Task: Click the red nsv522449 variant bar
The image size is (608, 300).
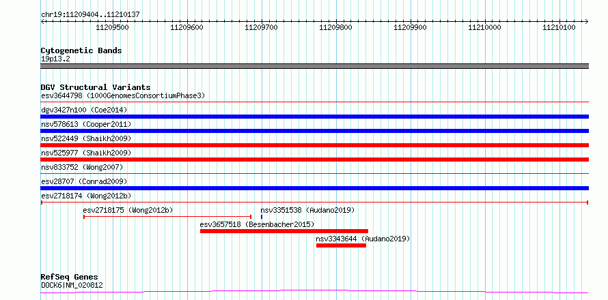Action: pos(315,145)
